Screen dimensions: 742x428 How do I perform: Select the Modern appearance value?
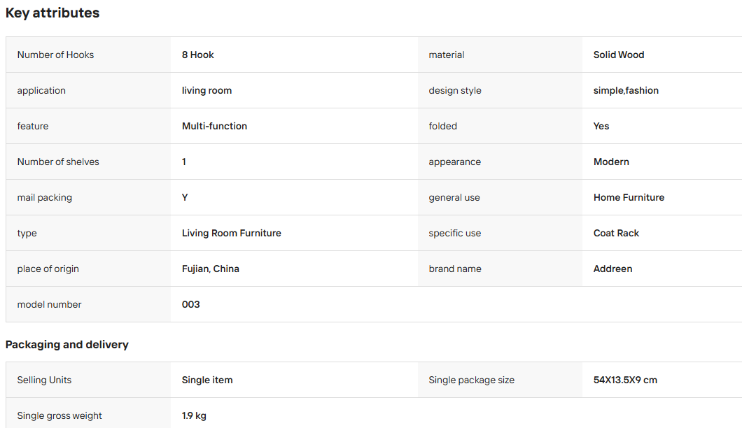(611, 162)
